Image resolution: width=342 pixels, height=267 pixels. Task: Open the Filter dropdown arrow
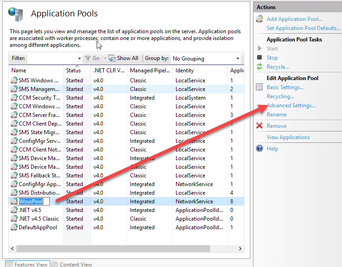tap(79, 59)
